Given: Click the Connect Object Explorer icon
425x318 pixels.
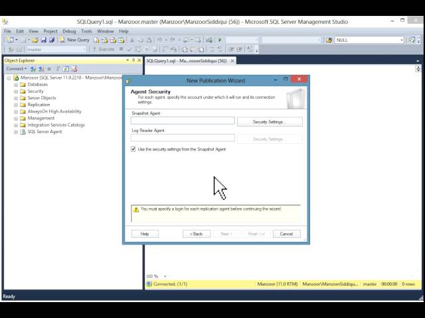Looking at the screenshot, I should pyautogui.click(x=33, y=69).
